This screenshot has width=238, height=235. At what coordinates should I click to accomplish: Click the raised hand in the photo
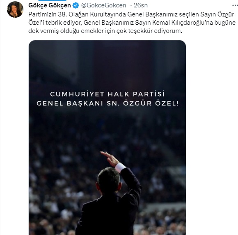pos(110,158)
